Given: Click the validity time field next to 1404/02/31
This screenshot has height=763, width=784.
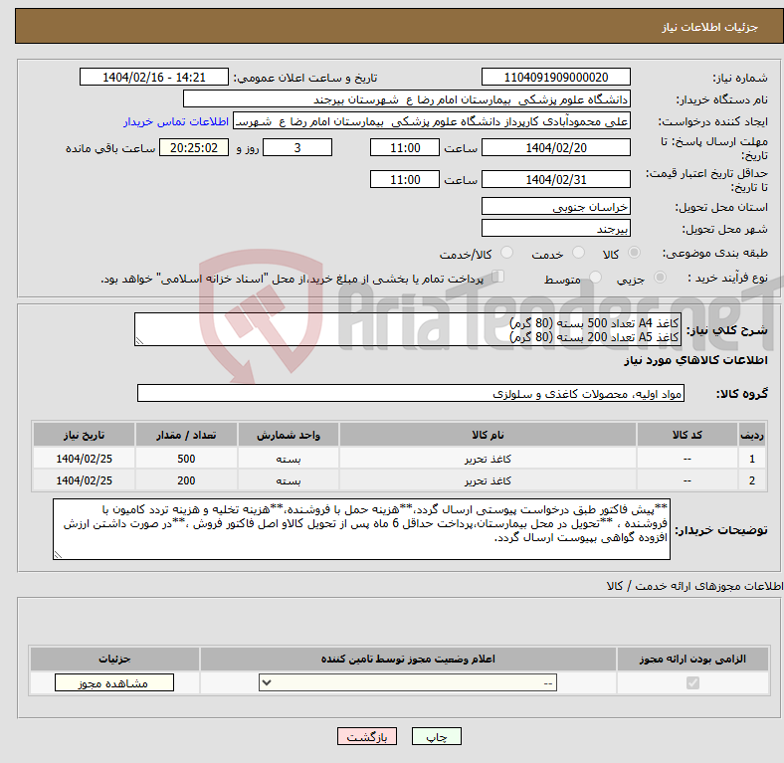Looking at the screenshot, I should pos(405,179).
